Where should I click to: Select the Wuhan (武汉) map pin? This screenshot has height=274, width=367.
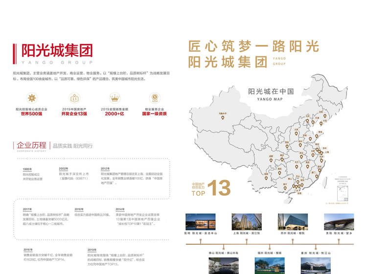pos(301,157)
